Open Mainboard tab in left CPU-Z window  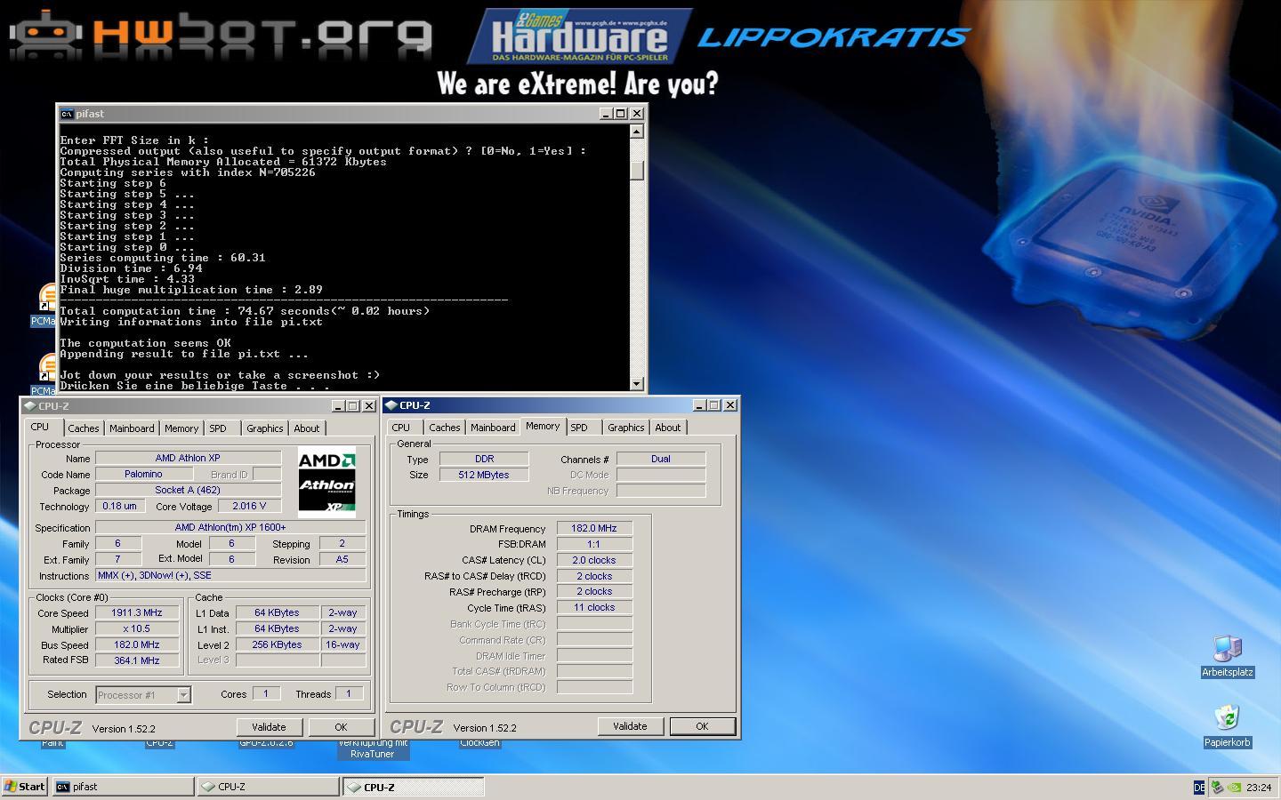pyautogui.click(x=132, y=428)
